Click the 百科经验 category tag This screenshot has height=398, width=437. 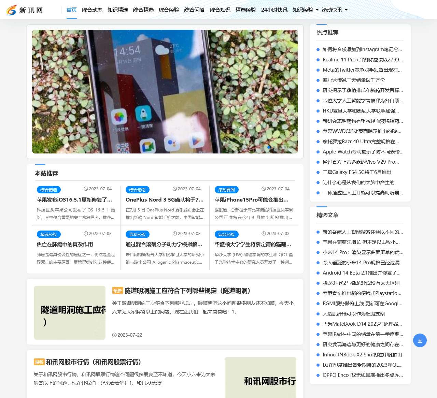138,234
